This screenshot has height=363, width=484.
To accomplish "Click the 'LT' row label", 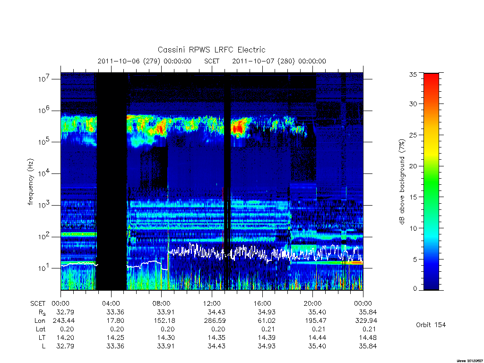I will pos(42,337).
